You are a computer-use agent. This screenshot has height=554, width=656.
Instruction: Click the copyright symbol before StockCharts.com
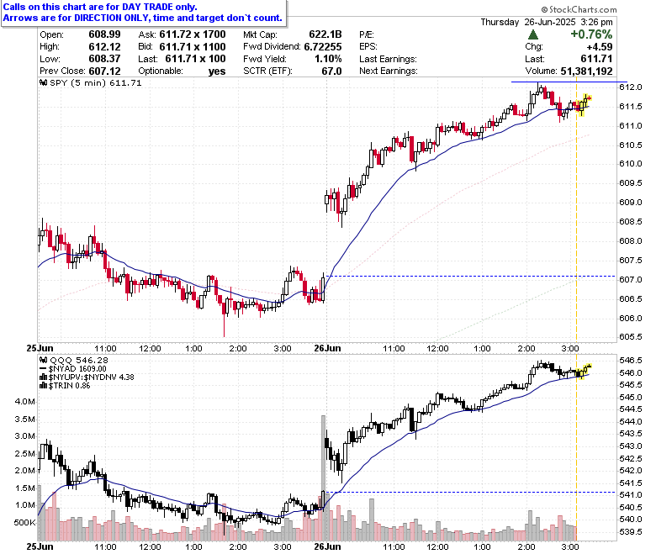click(x=544, y=9)
